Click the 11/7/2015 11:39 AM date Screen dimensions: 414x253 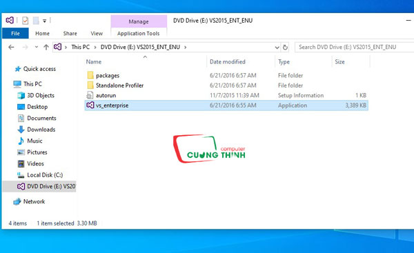[235, 95]
